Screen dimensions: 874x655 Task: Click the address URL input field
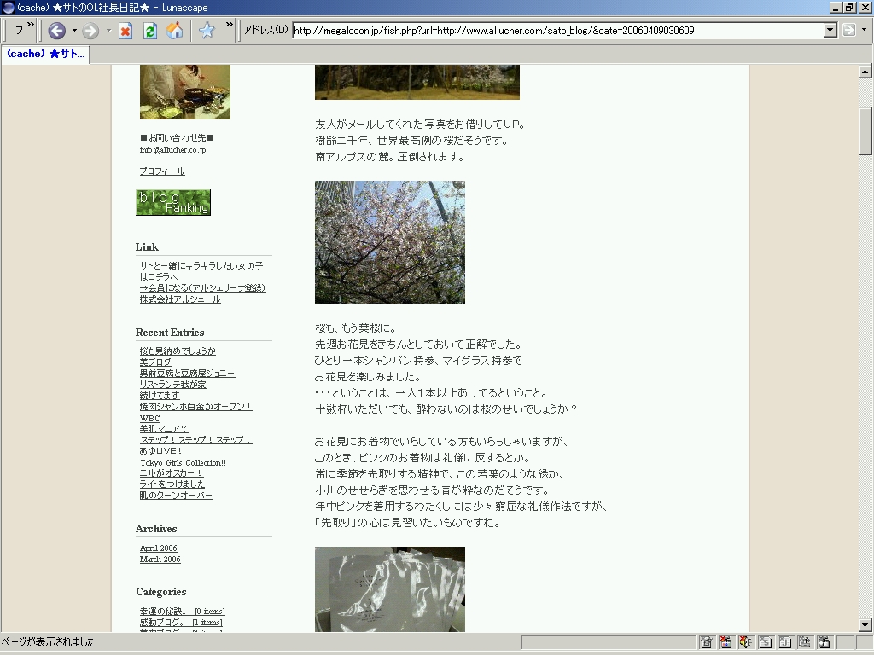(x=555, y=30)
